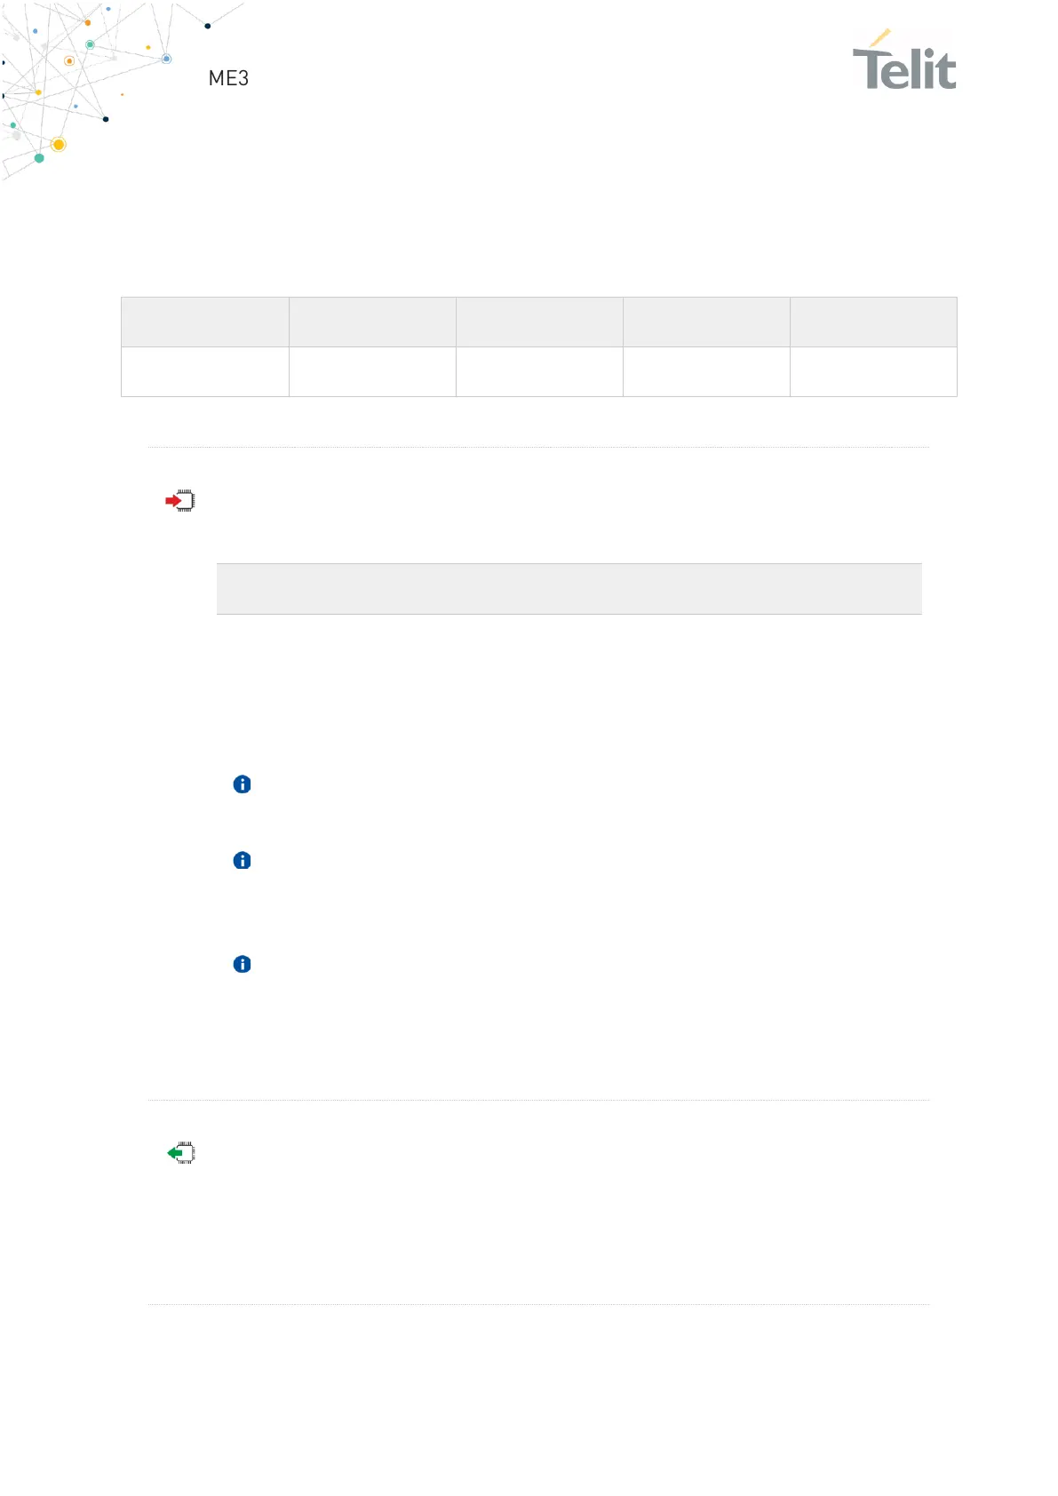Click the first white table cell

tap(205, 372)
